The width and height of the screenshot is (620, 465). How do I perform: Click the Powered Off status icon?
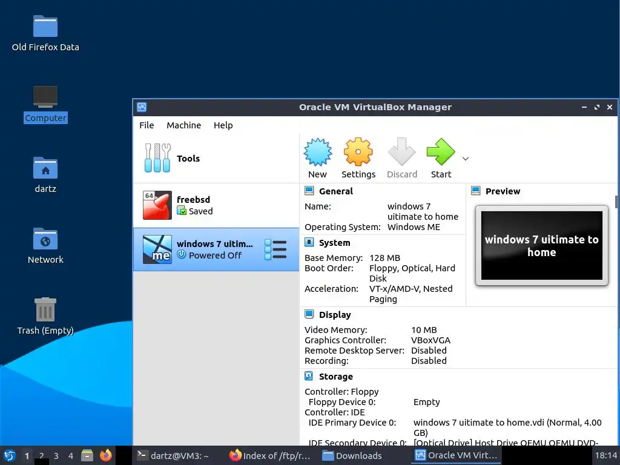coord(182,255)
